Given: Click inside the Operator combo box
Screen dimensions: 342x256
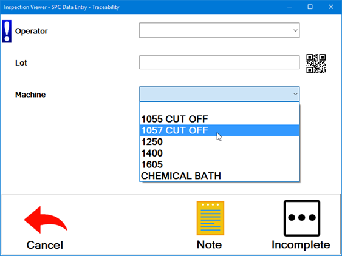Looking at the screenshot, I should 219,30.
